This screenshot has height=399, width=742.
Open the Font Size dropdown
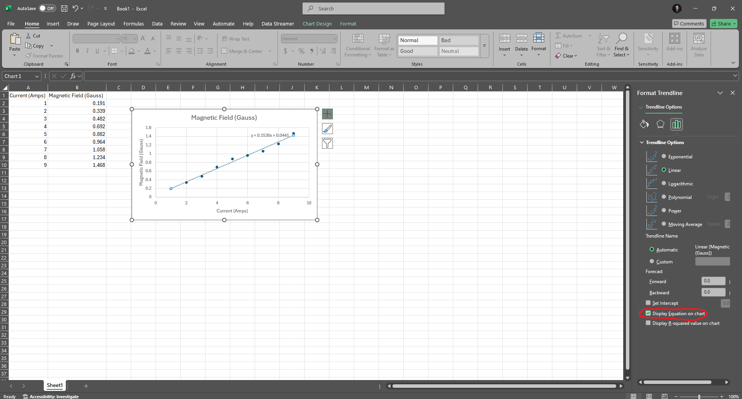pyautogui.click(x=134, y=38)
